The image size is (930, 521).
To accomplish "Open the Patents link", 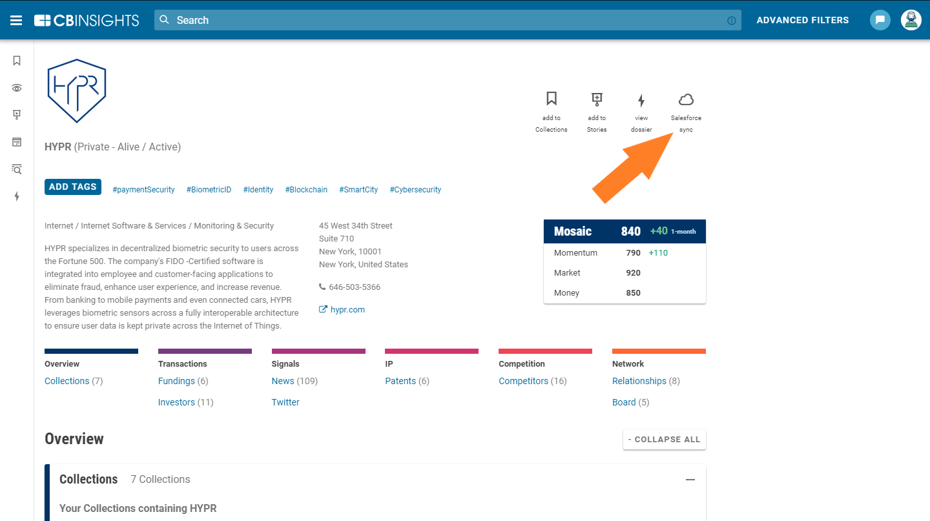I will (400, 381).
